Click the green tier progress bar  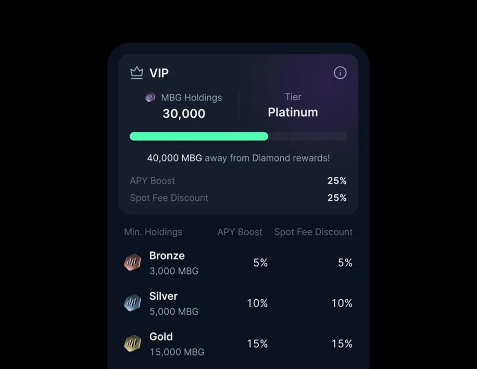(x=199, y=136)
